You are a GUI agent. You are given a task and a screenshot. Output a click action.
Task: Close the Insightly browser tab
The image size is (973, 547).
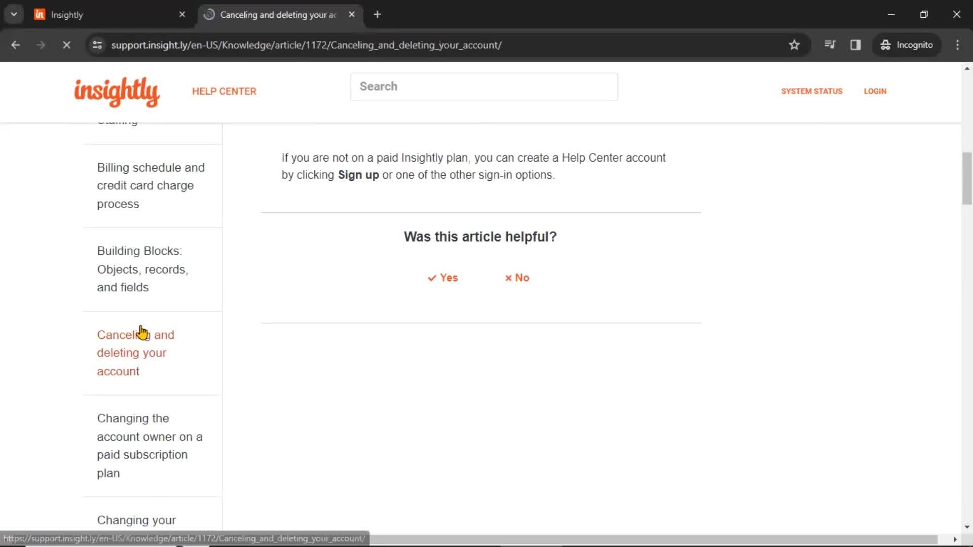pos(182,15)
